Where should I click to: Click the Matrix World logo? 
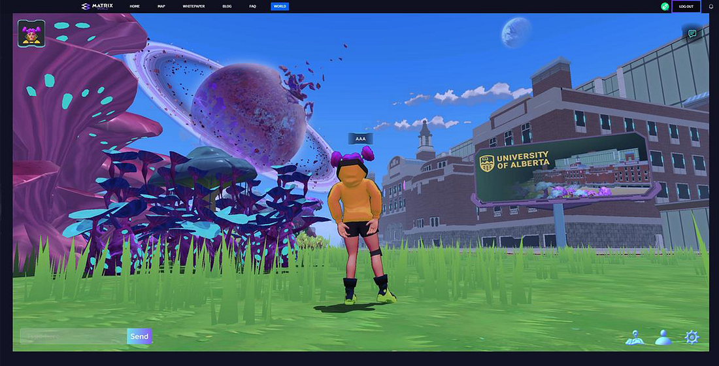[97, 7]
